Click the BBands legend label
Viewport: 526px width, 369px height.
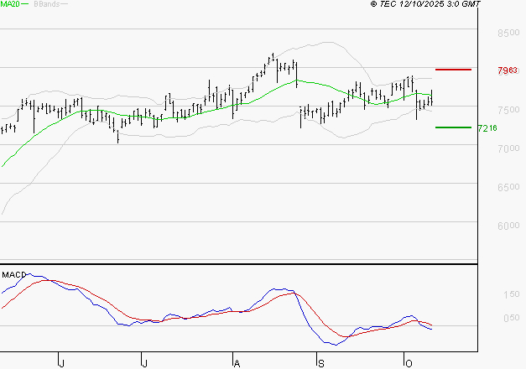pos(47,4)
